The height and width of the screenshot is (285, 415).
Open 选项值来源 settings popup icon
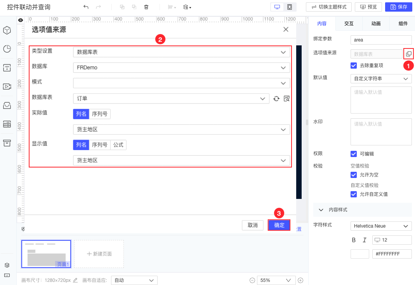click(x=409, y=54)
